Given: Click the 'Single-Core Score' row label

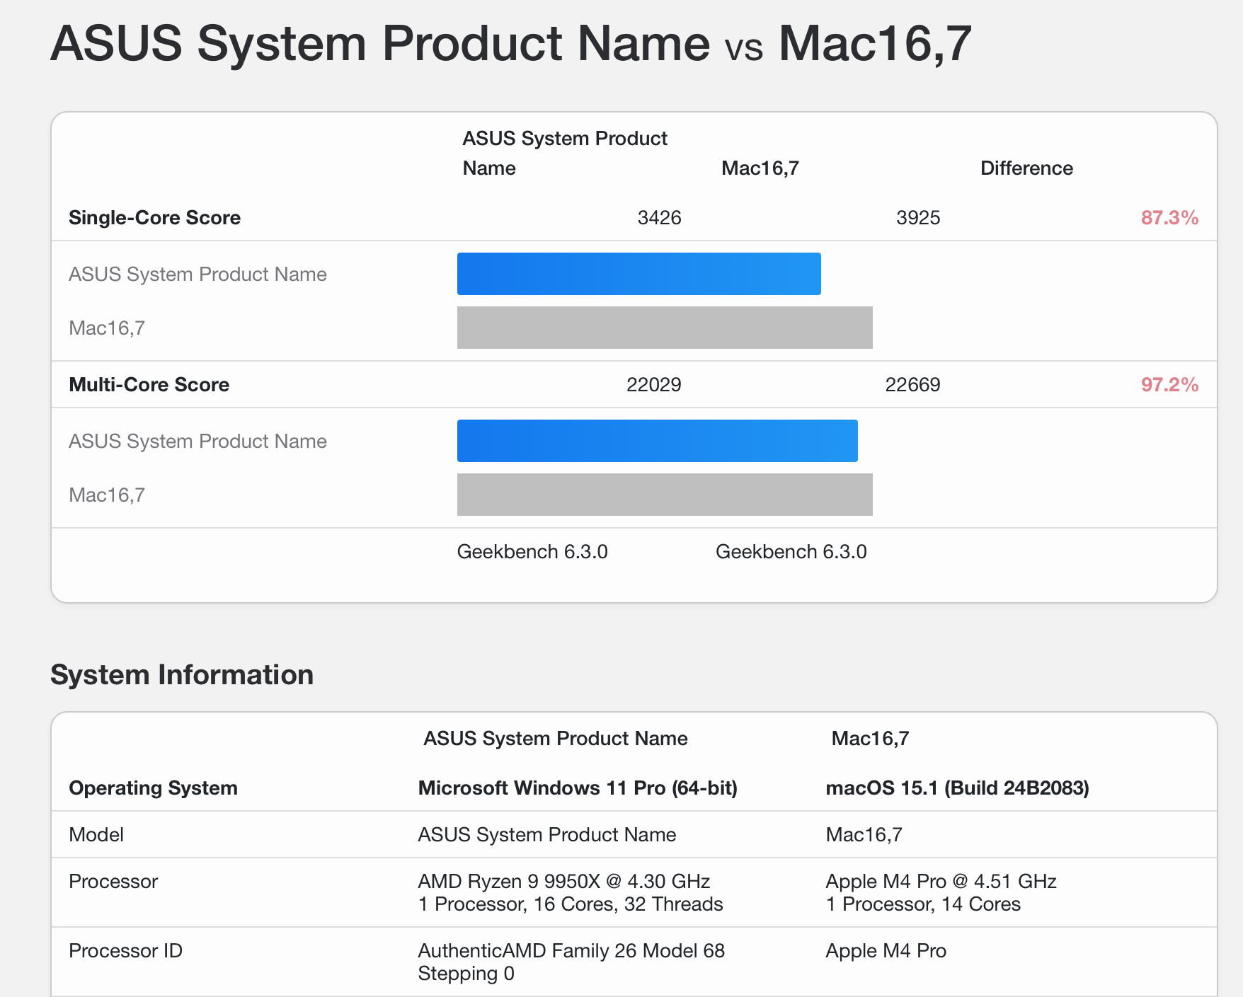Looking at the screenshot, I should click(x=154, y=217).
